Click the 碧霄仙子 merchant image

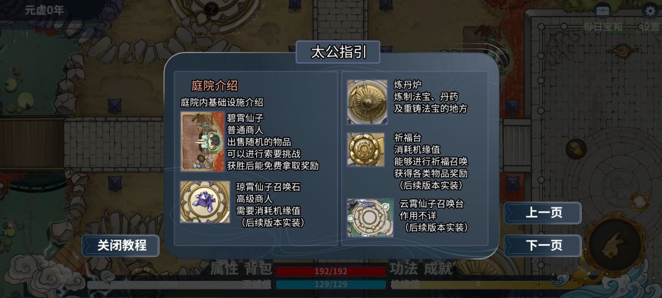click(203, 142)
